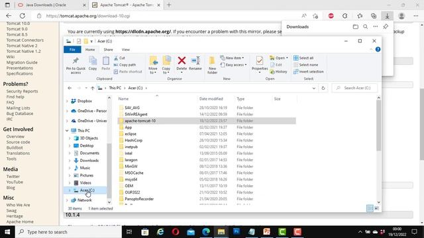Open Mailing Lists link on Tomcat page
The image size is (424, 238).
click(x=18, y=108)
